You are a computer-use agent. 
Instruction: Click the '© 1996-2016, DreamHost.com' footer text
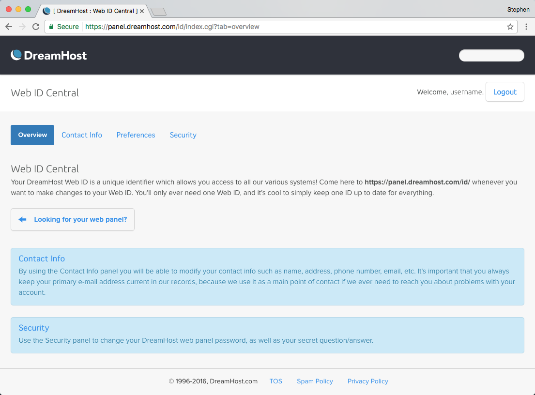click(x=213, y=381)
